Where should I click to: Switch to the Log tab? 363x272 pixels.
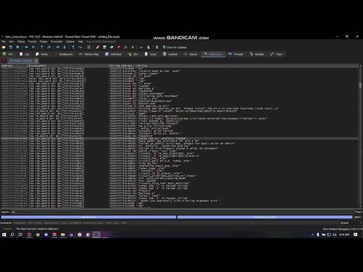[24, 54]
